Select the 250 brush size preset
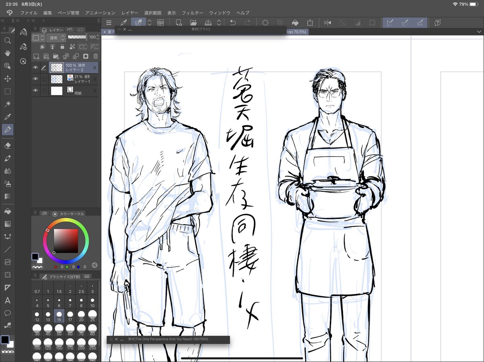Screen dimensions: 484x362 coord(92,344)
